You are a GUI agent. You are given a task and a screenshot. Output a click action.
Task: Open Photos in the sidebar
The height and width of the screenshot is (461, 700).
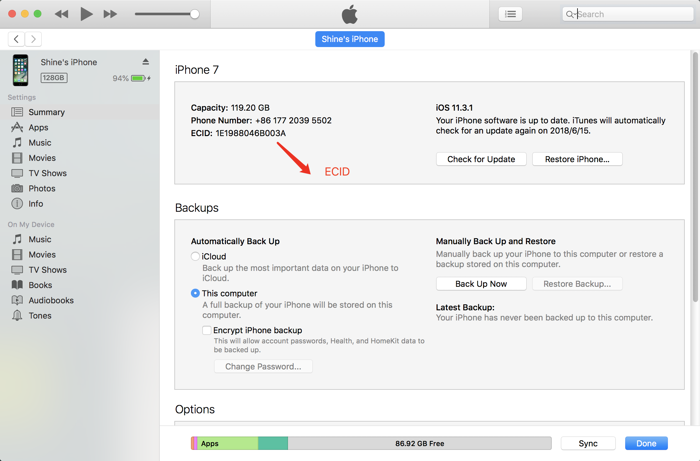click(42, 189)
